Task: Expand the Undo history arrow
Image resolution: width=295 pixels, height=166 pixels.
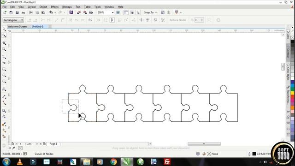Action: coord(55,12)
